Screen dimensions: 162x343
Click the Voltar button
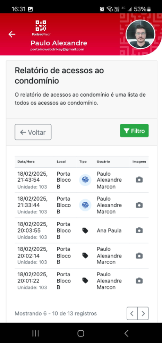point(33,132)
